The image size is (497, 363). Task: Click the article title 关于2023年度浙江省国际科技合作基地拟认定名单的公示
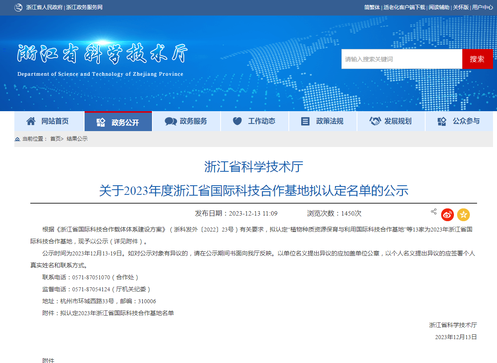pyautogui.click(x=254, y=190)
